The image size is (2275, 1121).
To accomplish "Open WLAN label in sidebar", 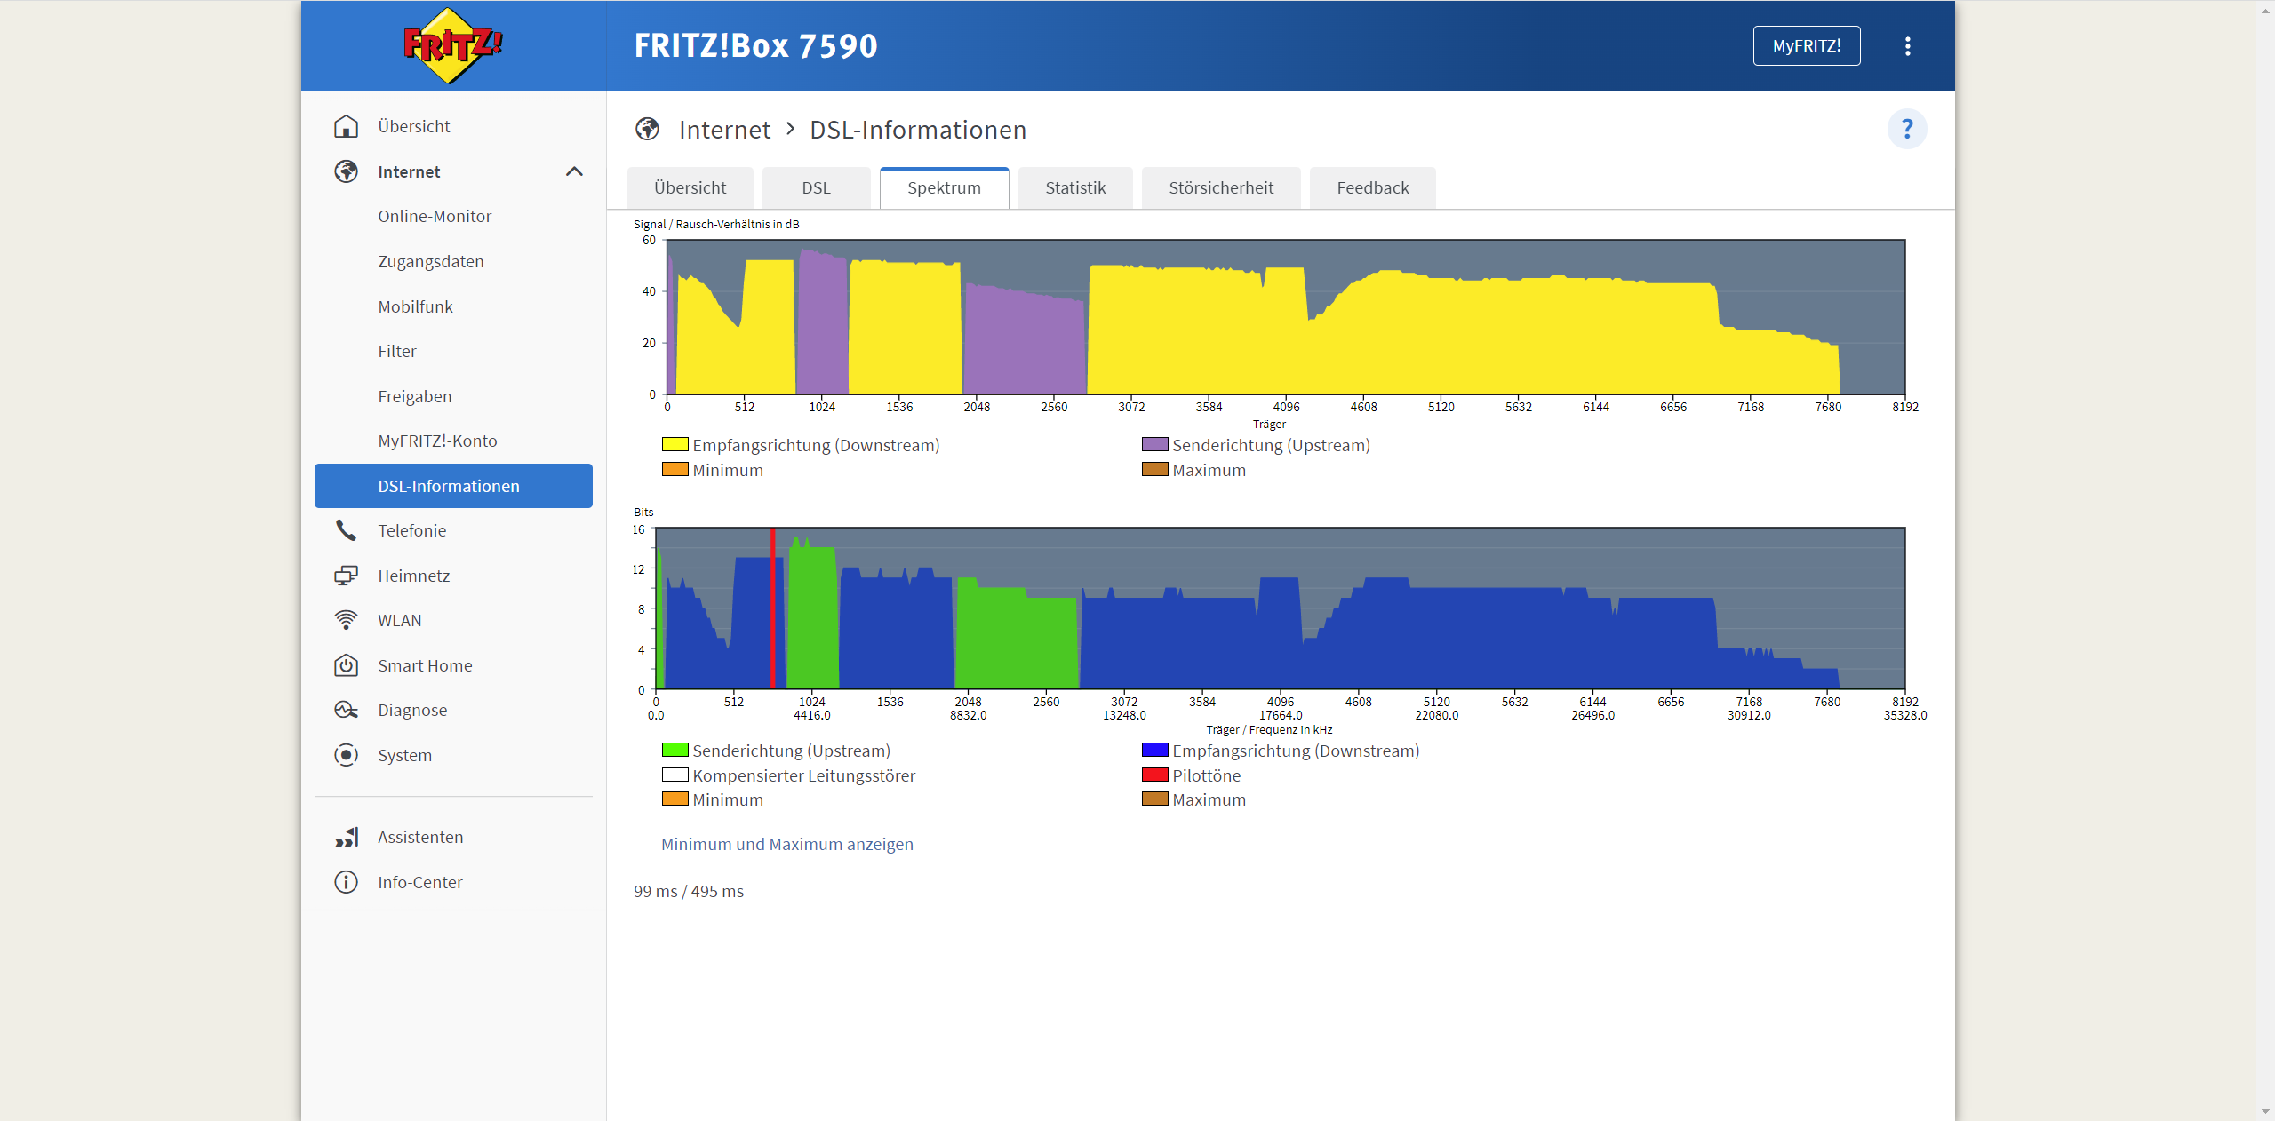I will tap(399, 620).
